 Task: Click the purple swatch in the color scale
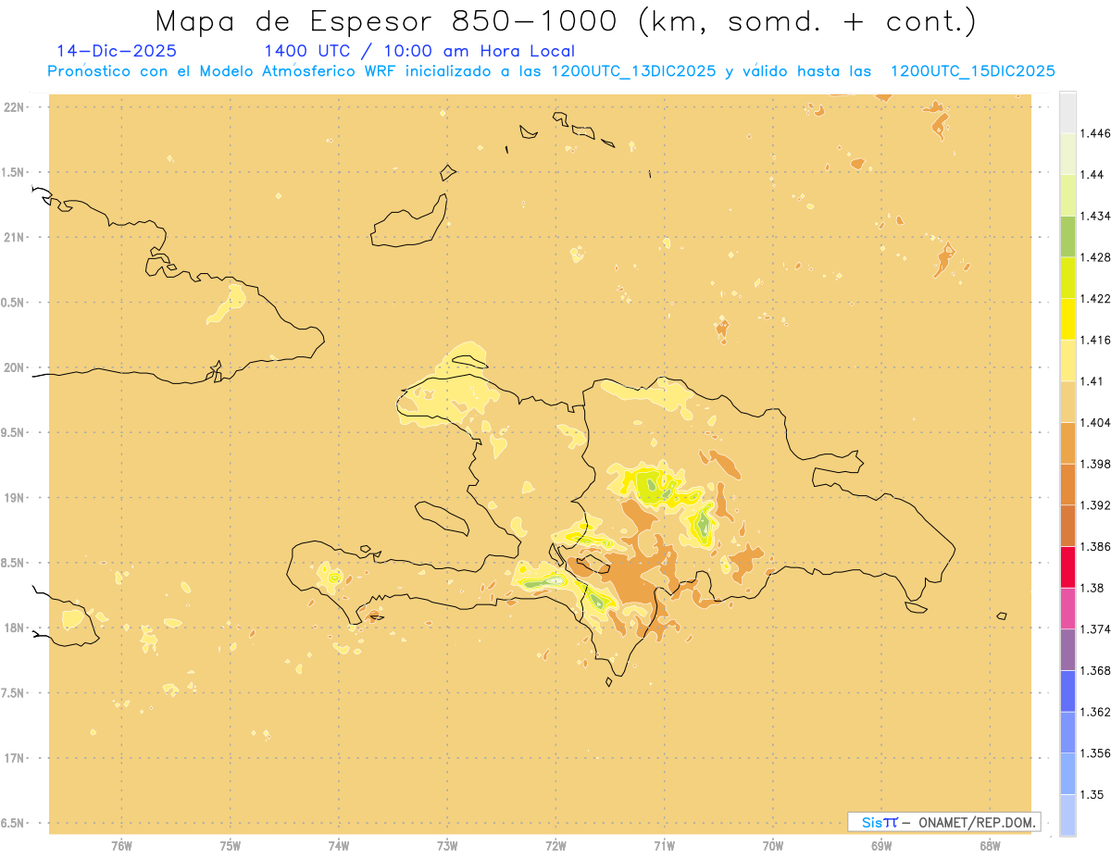coord(1067,649)
